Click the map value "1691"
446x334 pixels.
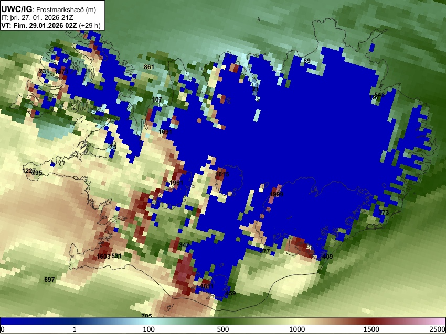pyautogui.click(x=165, y=132)
